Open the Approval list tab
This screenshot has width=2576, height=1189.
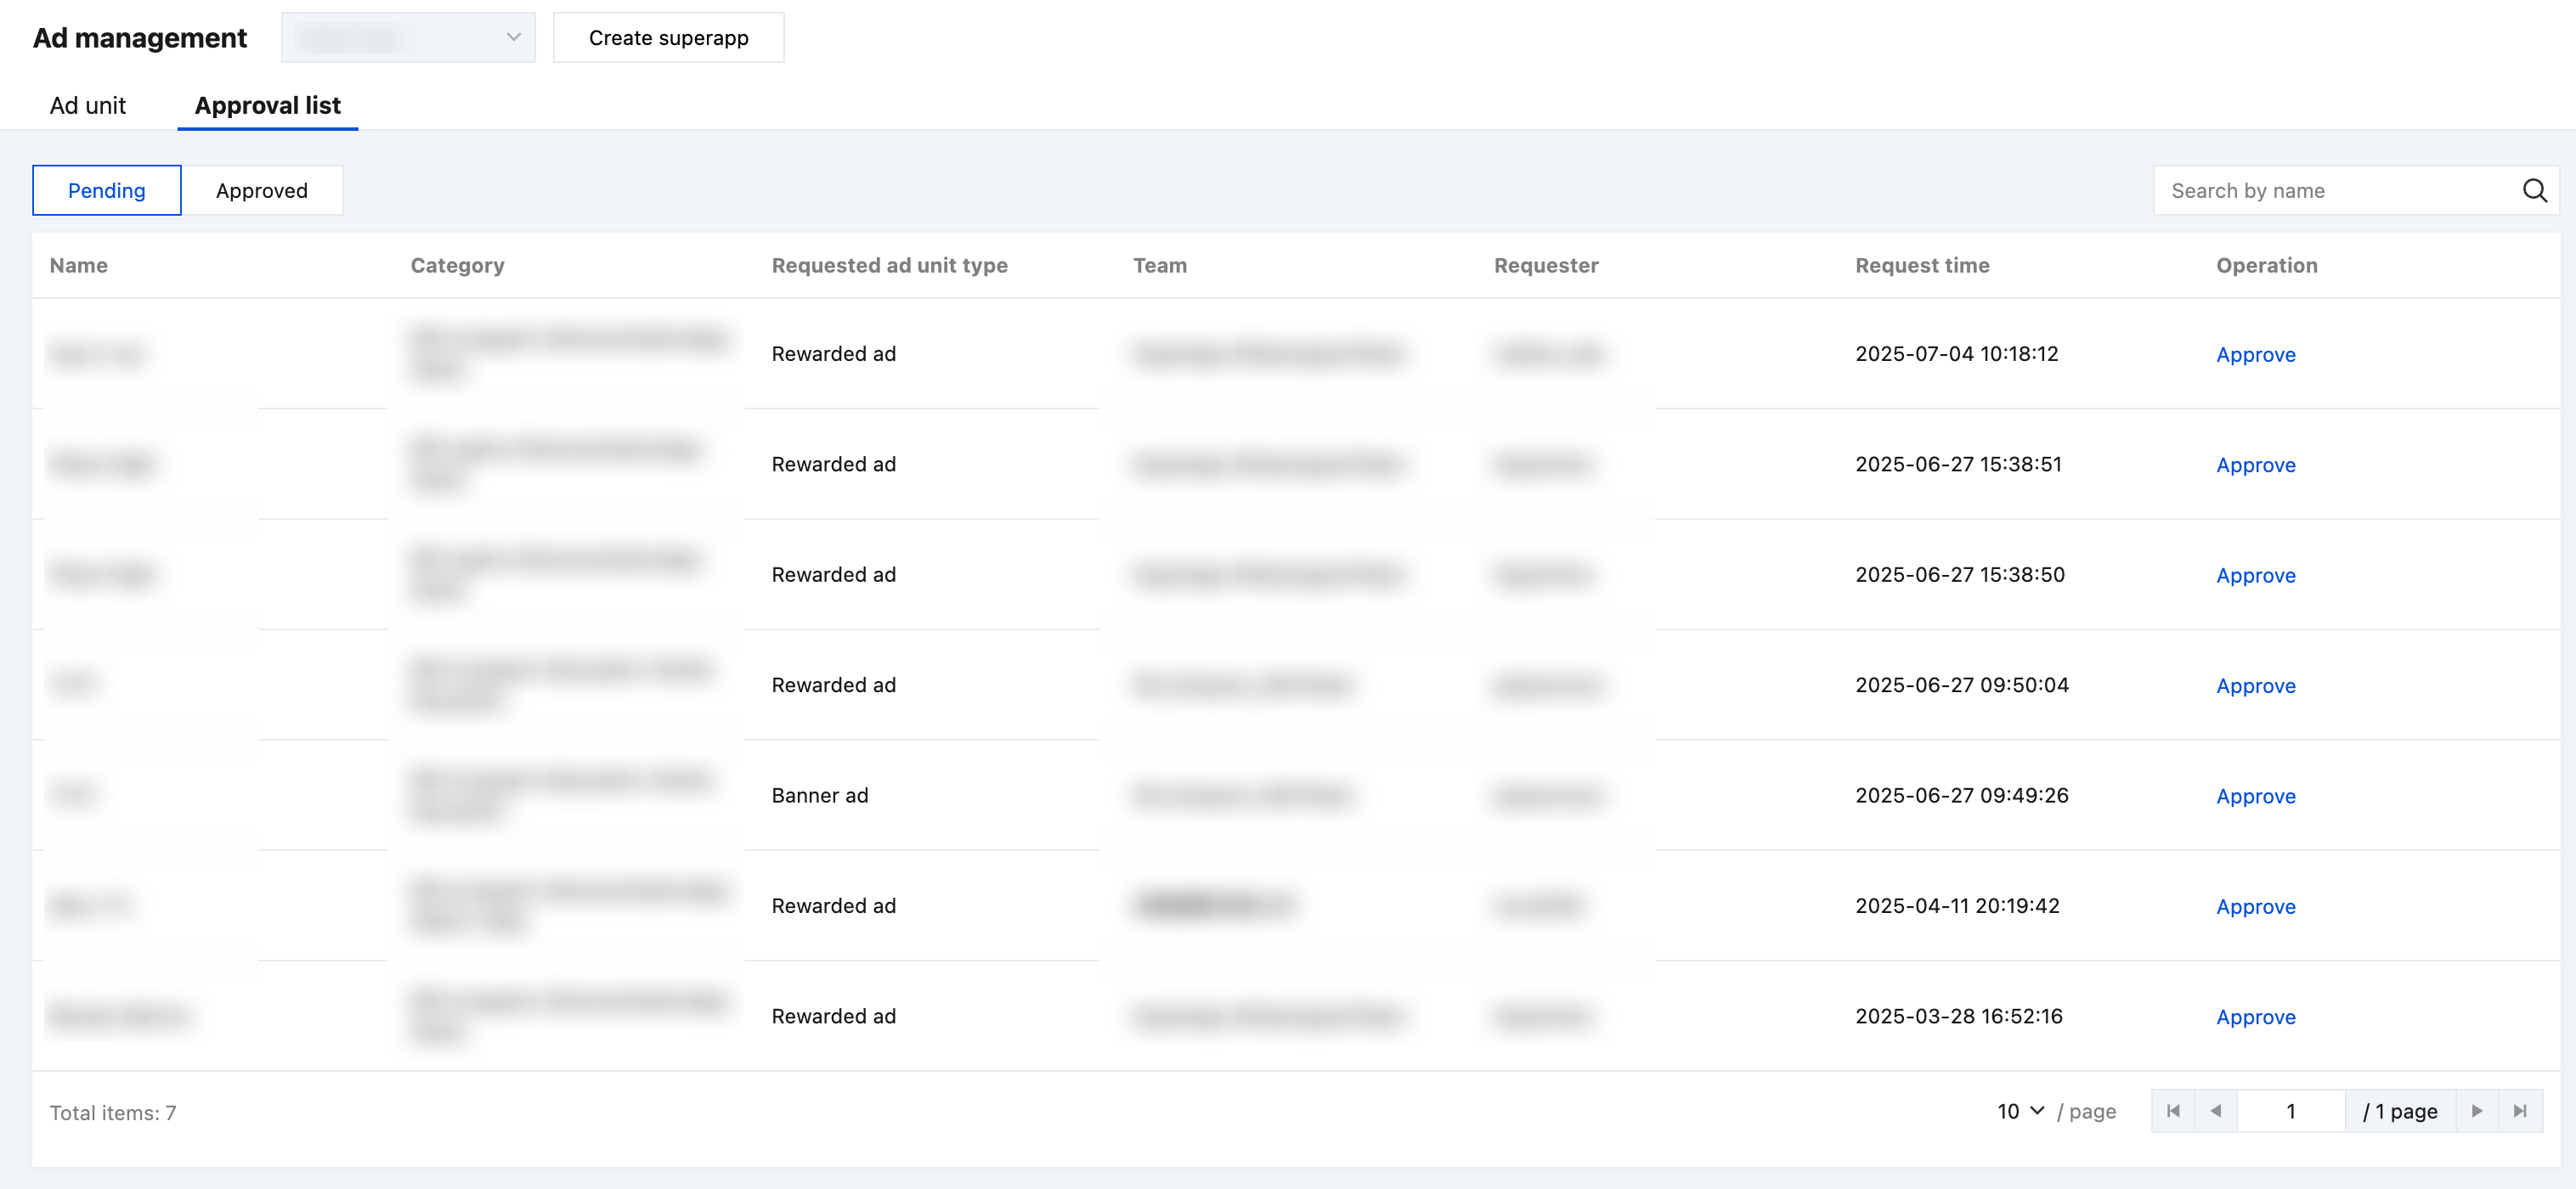point(267,105)
